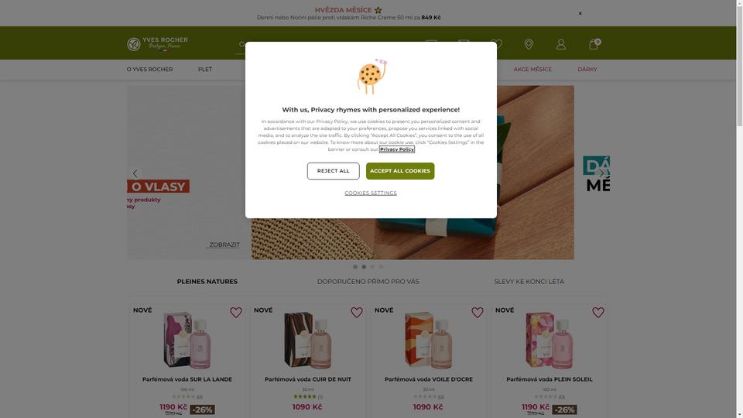
Task: Open the store locator pin icon
Action: [x=529, y=44]
